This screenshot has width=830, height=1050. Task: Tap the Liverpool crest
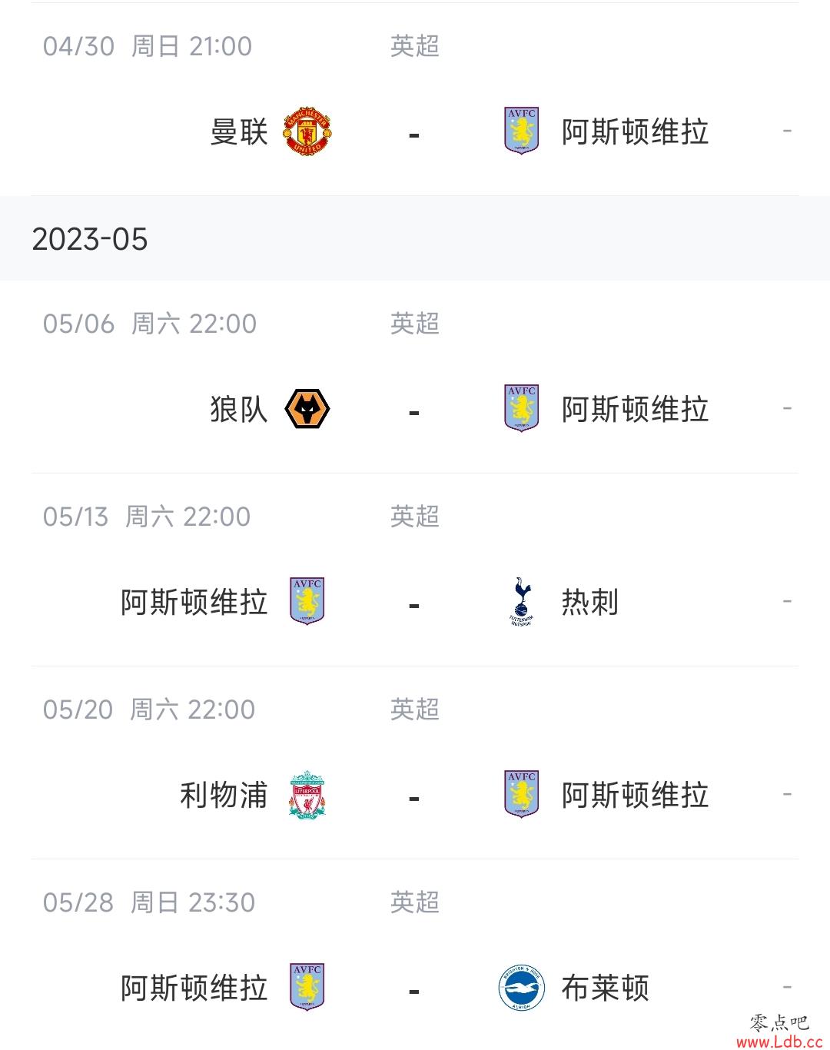point(307,794)
